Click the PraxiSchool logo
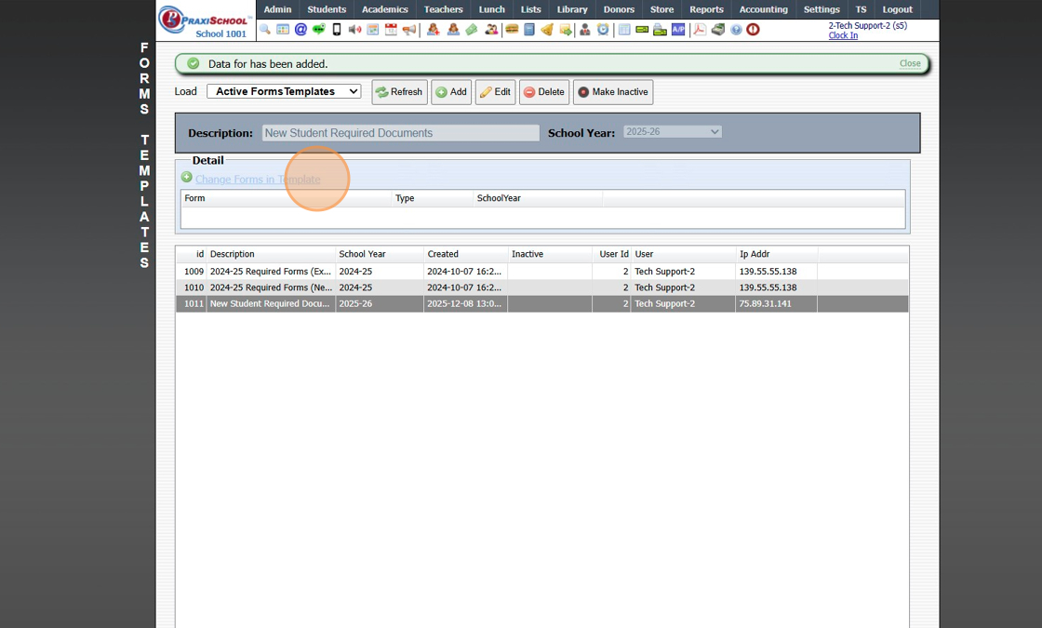Image resolution: width=1042 pixels, height=628 pixels. pyautogui.click(x=205, y=21)
